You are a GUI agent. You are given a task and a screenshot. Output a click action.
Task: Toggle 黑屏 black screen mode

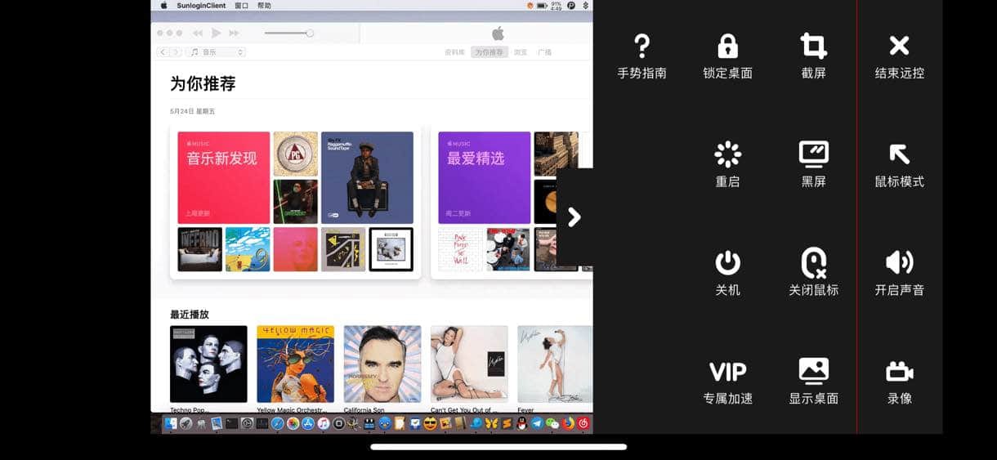pos(813,164)
